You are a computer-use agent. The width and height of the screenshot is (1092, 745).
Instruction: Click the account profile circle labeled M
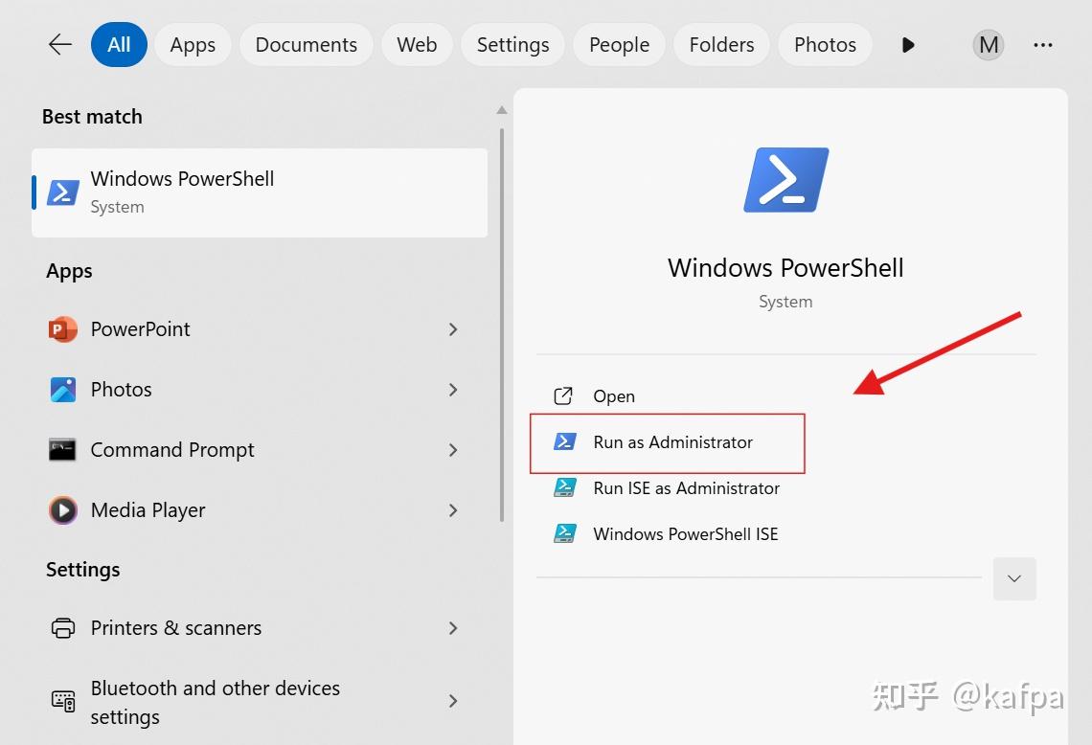pos(988,44)
